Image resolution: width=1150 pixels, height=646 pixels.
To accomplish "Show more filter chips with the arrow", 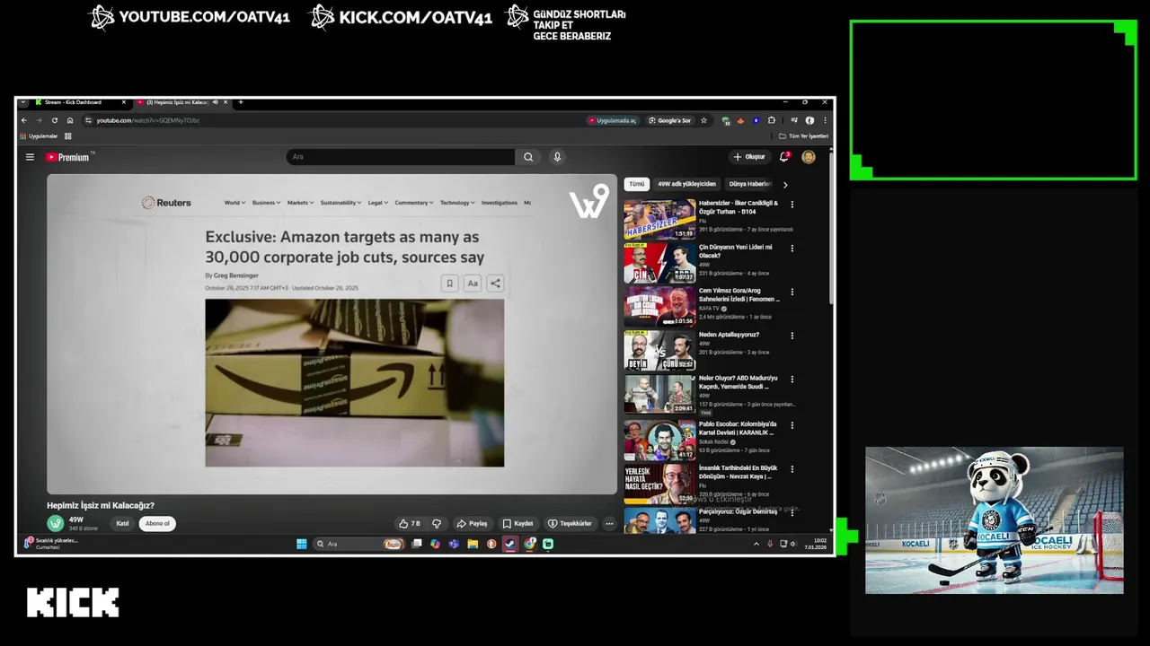I will click(x=785, y=184).
